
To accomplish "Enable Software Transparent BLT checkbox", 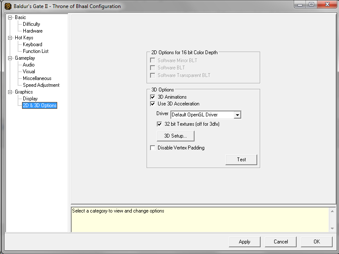I will click(153, 75).
